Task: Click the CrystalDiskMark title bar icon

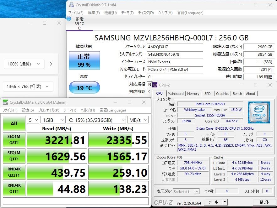Action: 5,102
